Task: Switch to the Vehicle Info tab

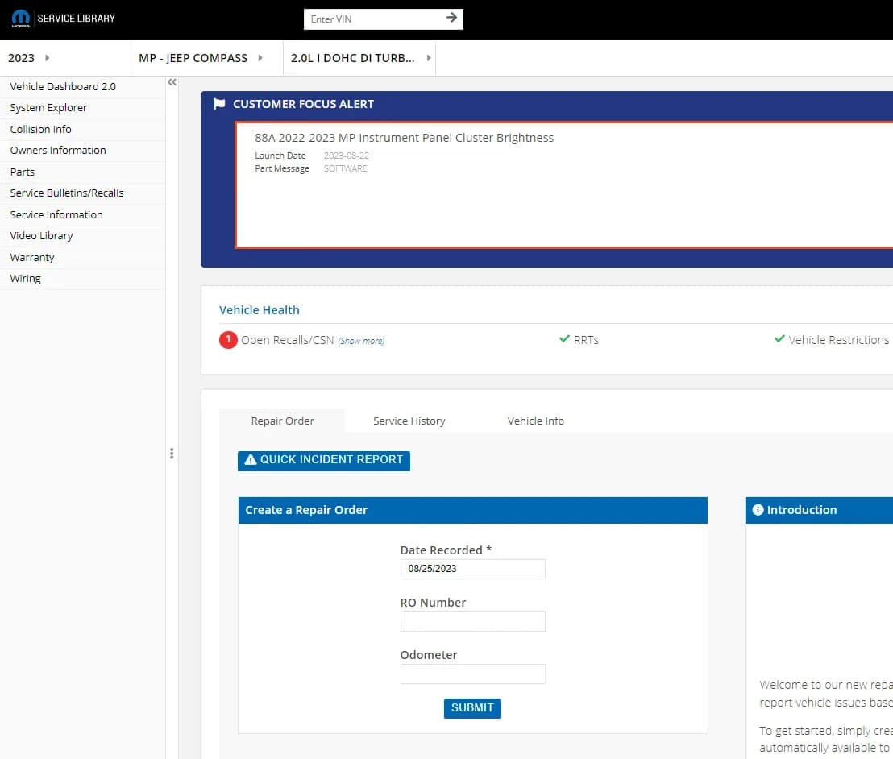Action: [x=535, y=421]
